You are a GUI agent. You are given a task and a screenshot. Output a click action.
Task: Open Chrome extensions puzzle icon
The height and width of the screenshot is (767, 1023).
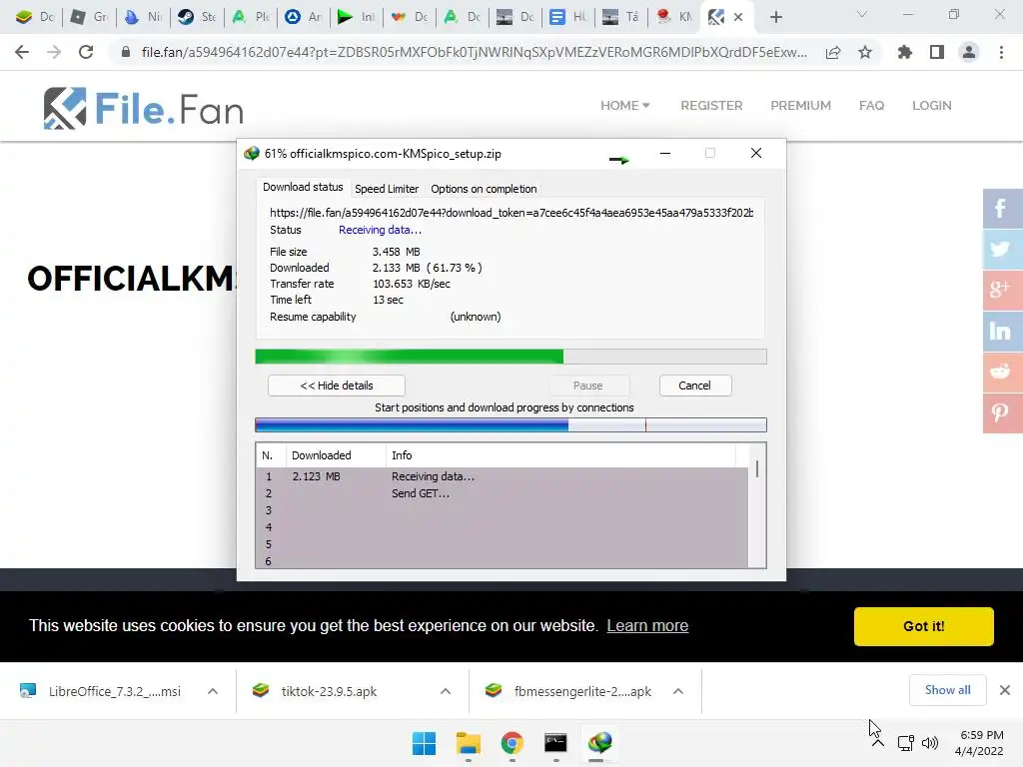coord(904,52)
